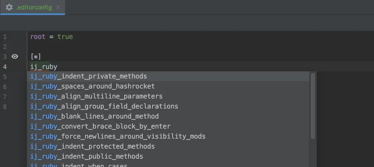Pick ij_ruby_align_multiline_parameters from completion list
Image resolution: width=374 pixels, height=167 pixels.
click(168, 96)
